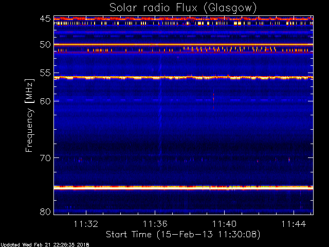Select the 80 MHz frequency tick label
Screen dimensions: 329x247
pos(45,211)
